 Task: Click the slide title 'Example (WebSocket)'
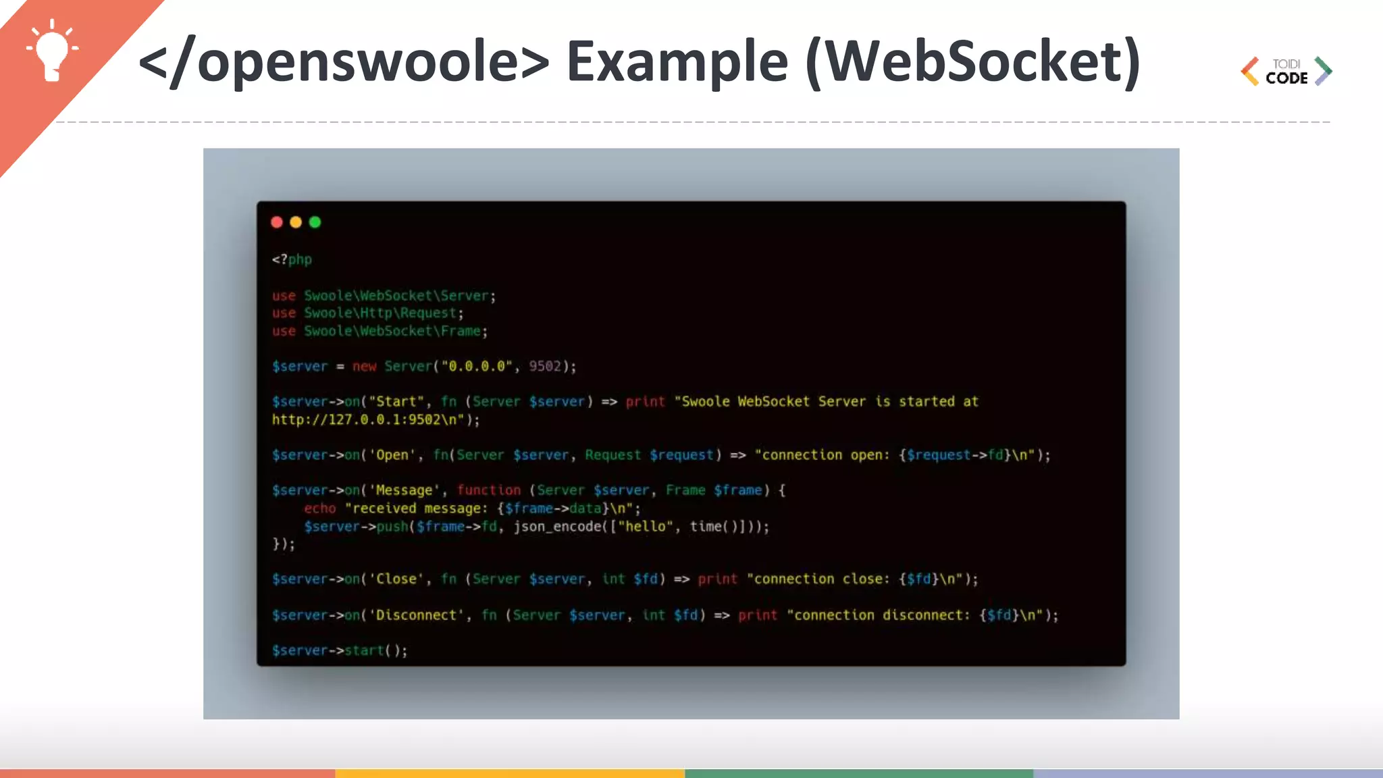(853, 61)
